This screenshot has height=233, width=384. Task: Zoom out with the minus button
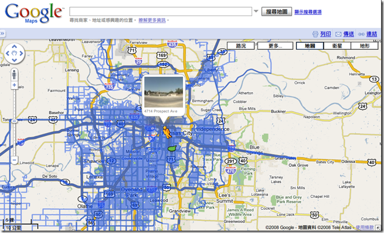[14, 160]
